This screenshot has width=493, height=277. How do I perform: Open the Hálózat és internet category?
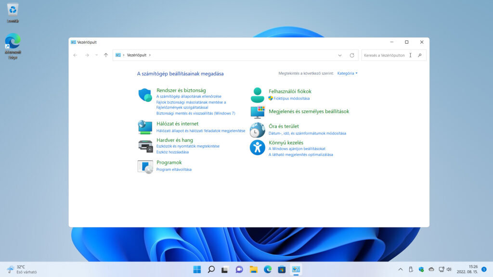coord(177,124)
